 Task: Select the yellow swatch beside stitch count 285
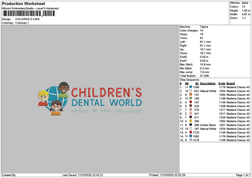tap(191, 121)
